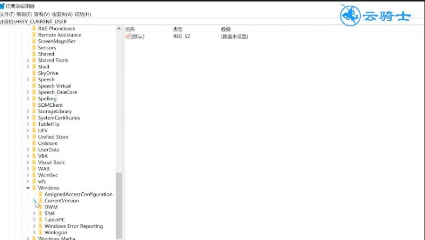Open the 帮助(H) menu
425x240 pixels.
(x=82, y=14)
